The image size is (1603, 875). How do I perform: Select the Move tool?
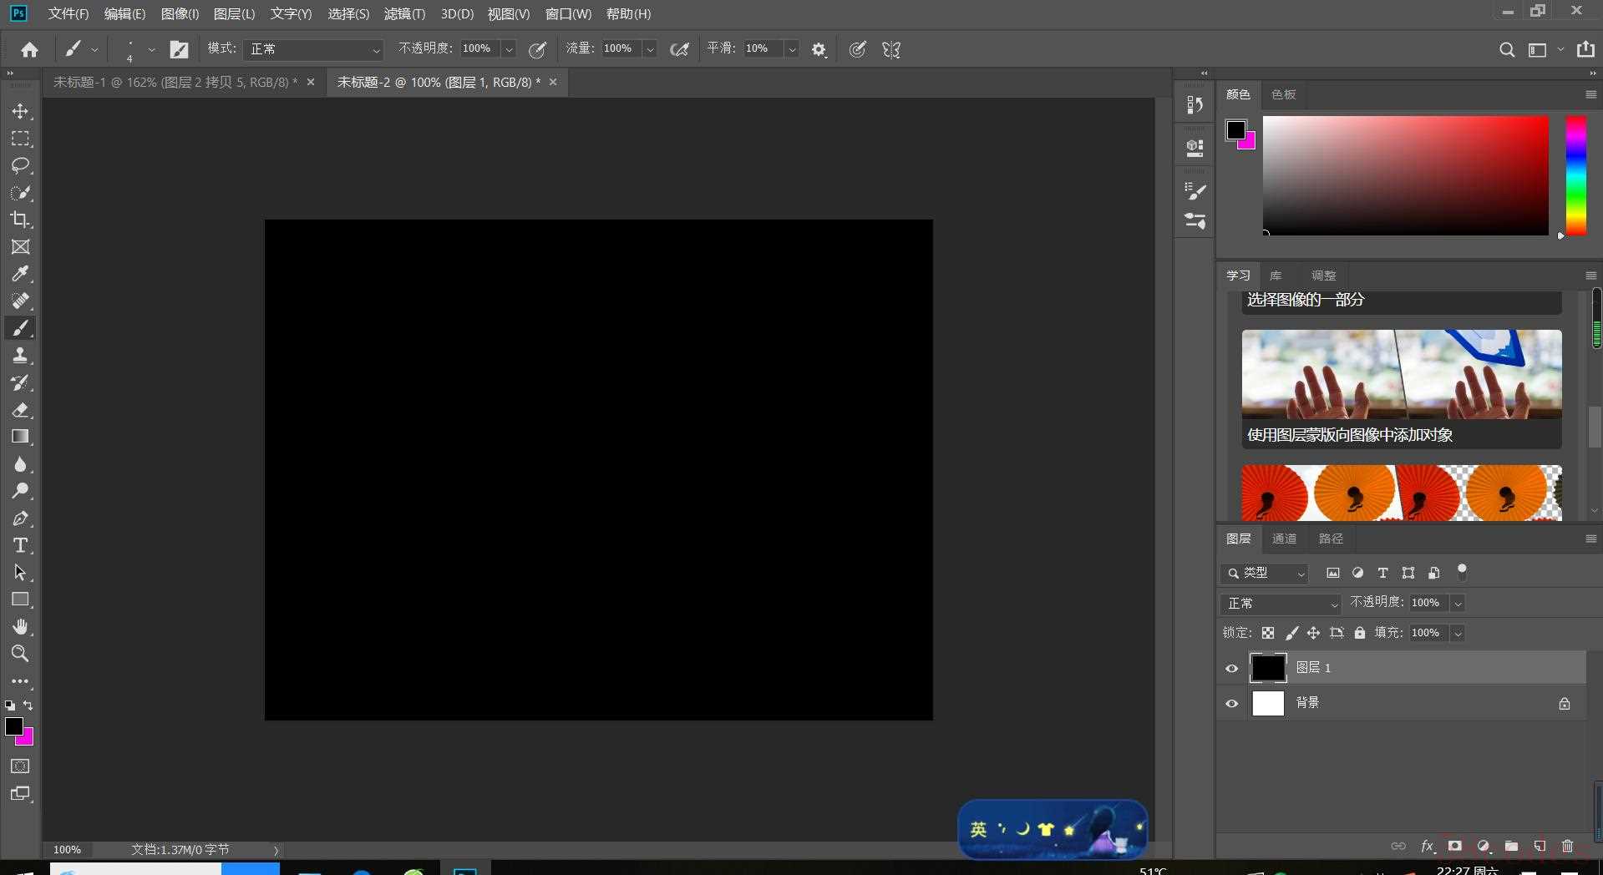pyautogui.click(x=20, y=111)
